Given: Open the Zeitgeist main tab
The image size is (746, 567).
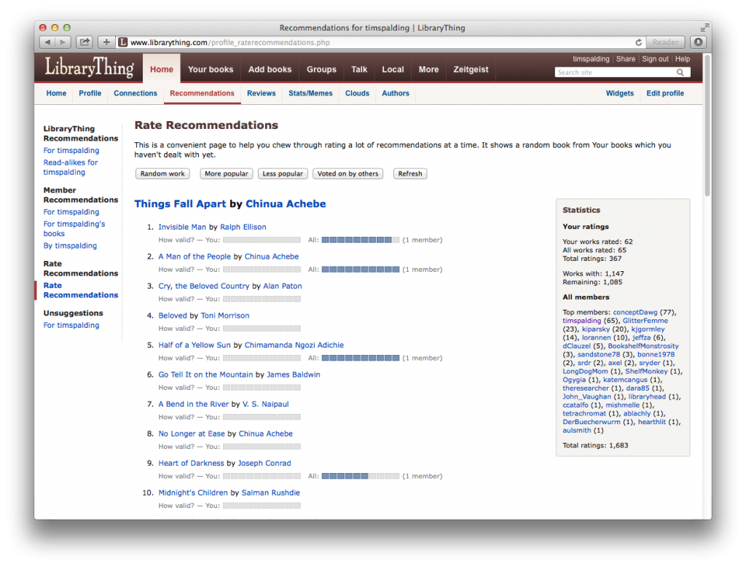Looking at the screenshot, I should click(471, 69).
